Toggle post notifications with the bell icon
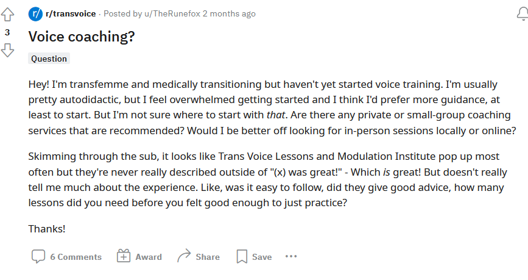The width and height of the screenshot is (528, 280). click(523, 14)
